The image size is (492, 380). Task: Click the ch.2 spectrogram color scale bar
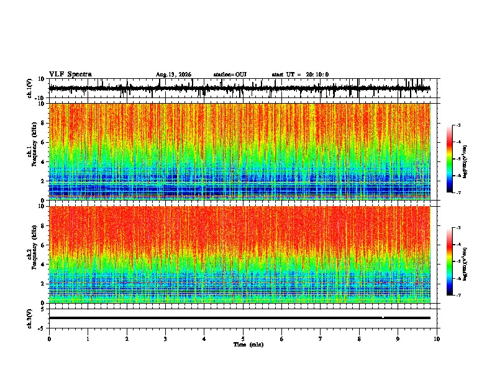(x=450, y=261)
